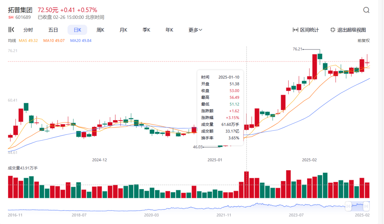This screenshot has height=224, width=384.
Task: Click the SH exchange badge
Action: point(11,17)
